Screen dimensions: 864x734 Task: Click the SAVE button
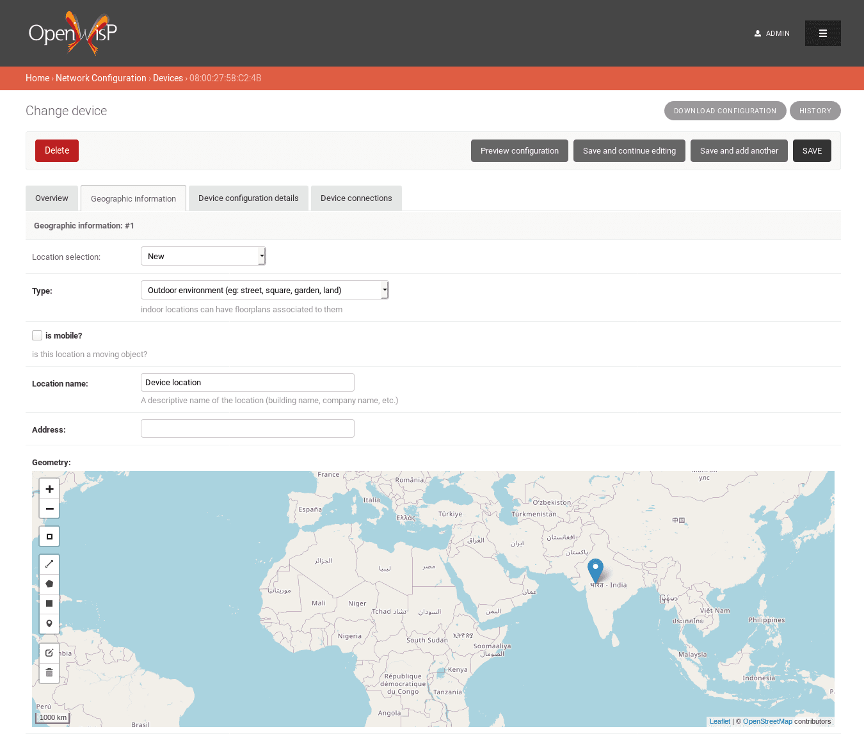pos(812,151)
